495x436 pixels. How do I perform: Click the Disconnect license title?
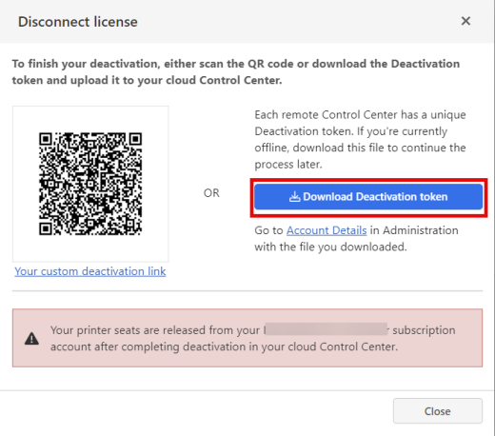pyautogui.click(x=78, y=22)
